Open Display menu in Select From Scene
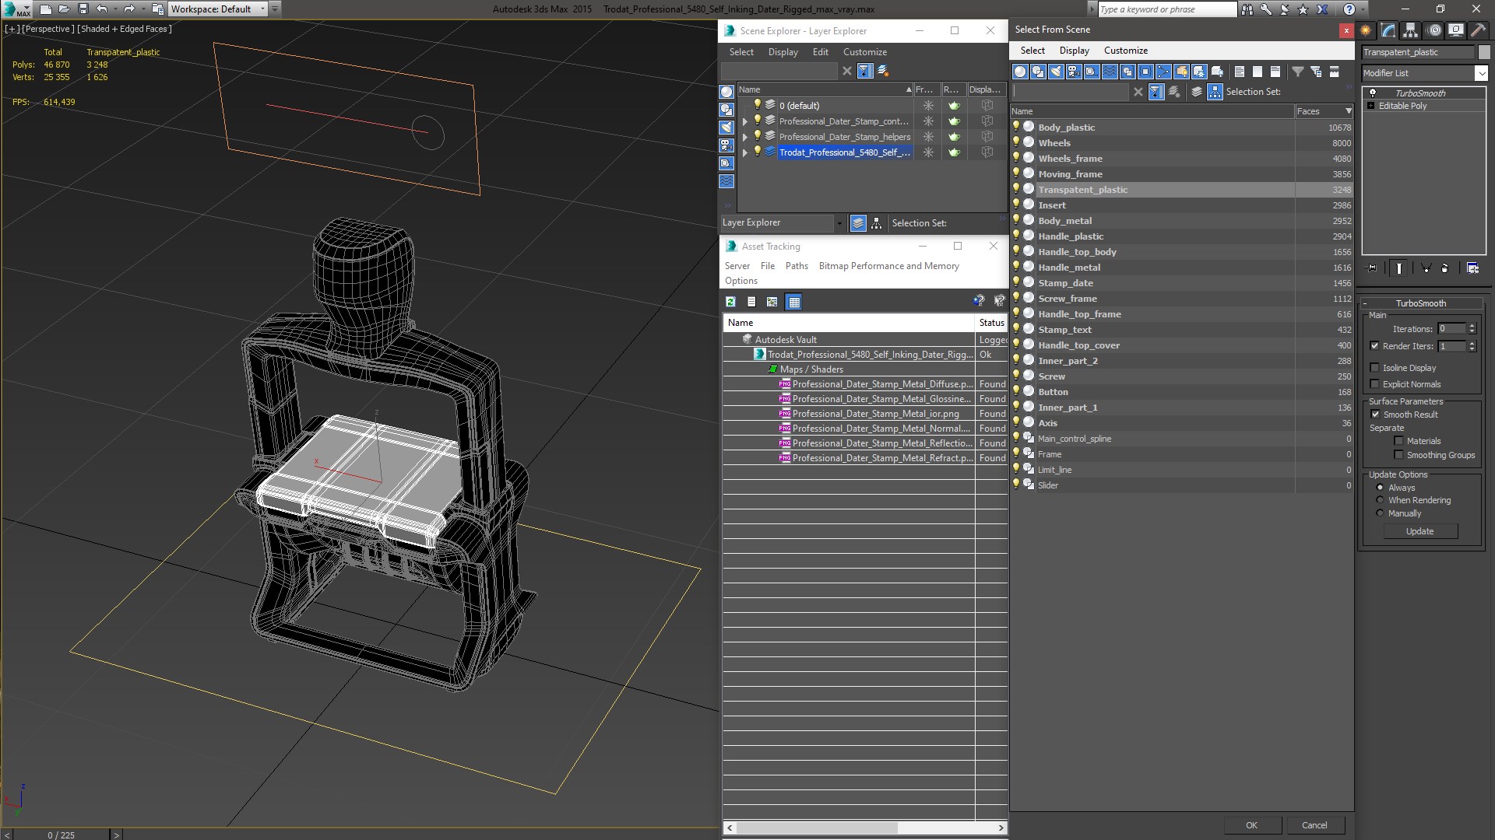Viewport: 1495px width, 840px height. click(1074, 51)
